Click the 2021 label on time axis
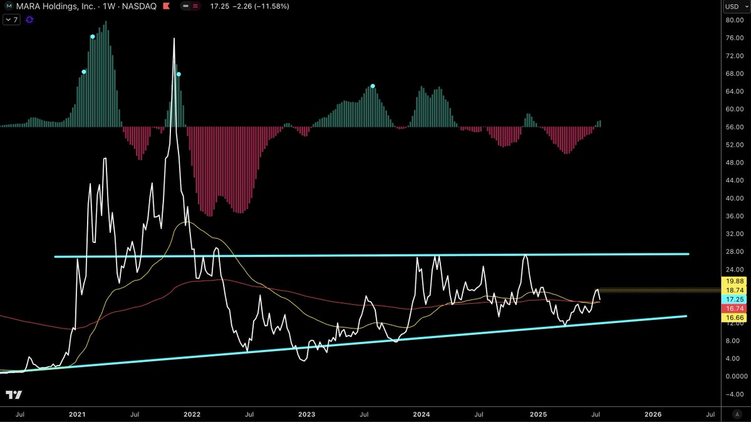This screenshot has height=422, width=751. tap(77, 414)
